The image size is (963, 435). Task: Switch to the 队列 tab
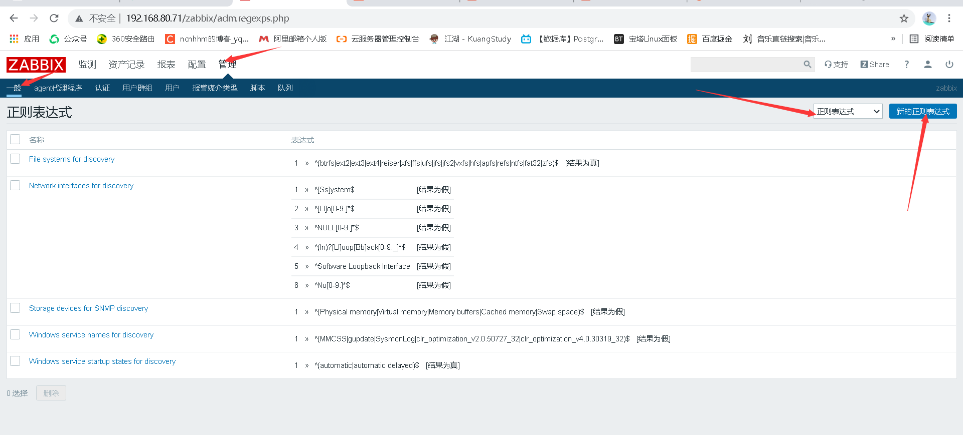pos(285,88)
